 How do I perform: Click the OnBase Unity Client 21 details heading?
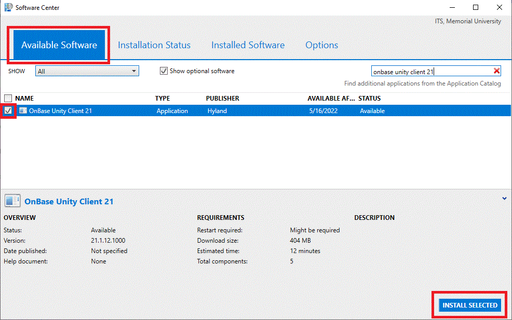[69, 202]
